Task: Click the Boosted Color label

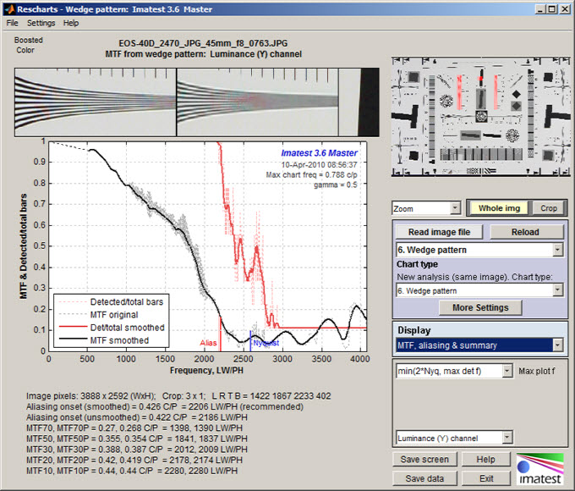Action: click(x=28, y=45)
